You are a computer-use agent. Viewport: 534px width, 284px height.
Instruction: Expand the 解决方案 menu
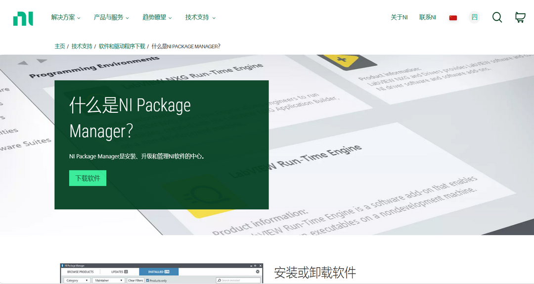(x=66, y=17)
